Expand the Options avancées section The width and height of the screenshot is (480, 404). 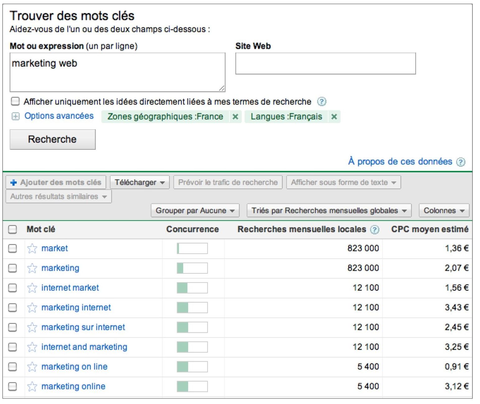click(15, 116)
